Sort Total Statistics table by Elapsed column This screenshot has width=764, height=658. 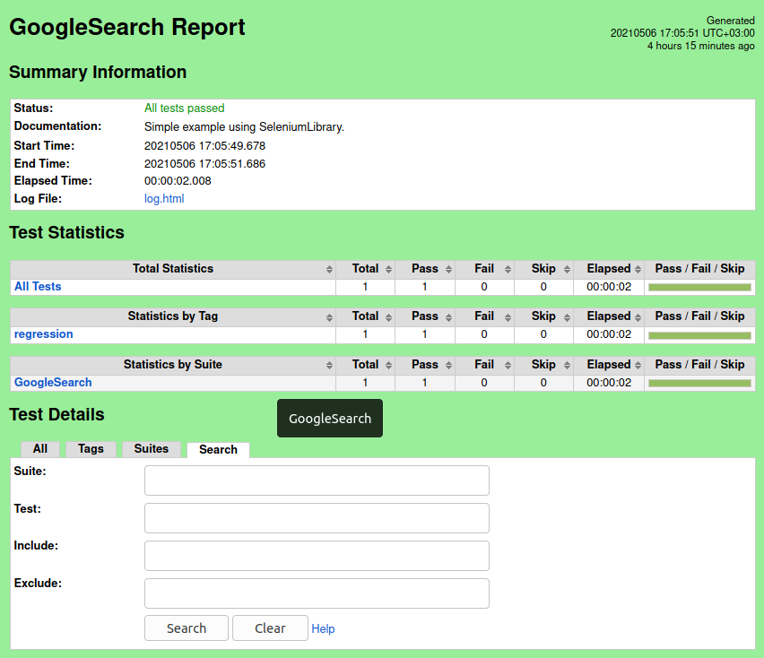click(x=609, y=269)
